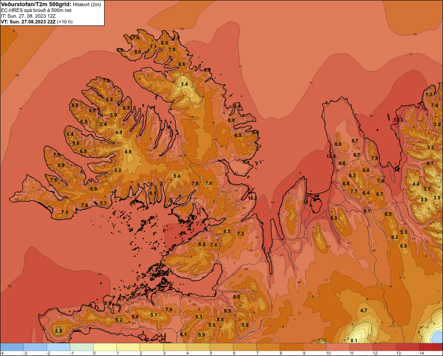
Task: Select the darkest red legend swatch above 14
Action: 431,347
